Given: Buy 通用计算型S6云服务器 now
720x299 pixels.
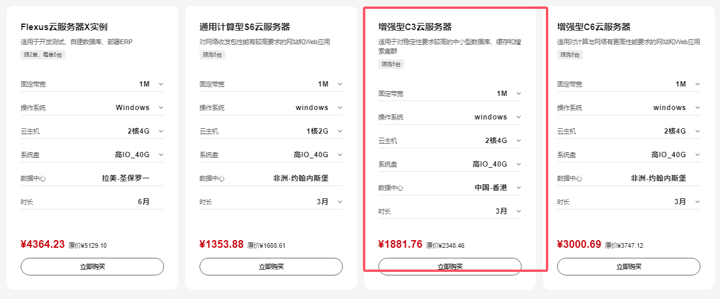Looking at the screenshot, I should coord(271,267).
